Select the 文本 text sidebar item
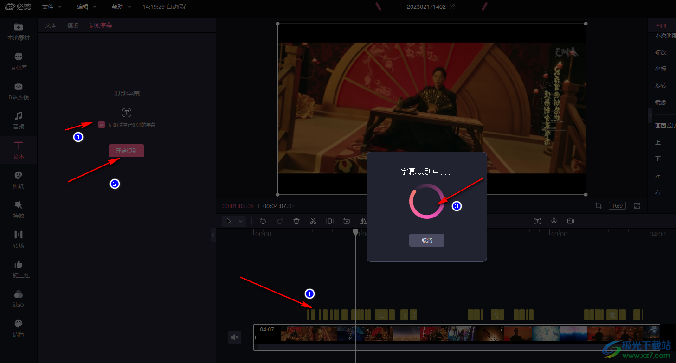The width and height of the screenshot is (676, 363). tap(19, 150)
